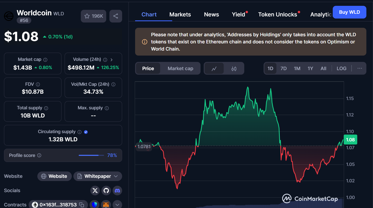
Task: Click the Volume (24h) info icon
Action: [x=105, y=60]
